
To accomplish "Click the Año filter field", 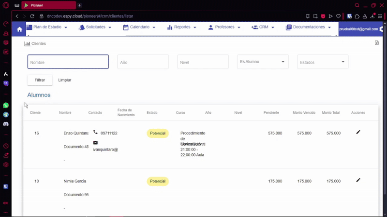I will (x=143, y=62).
